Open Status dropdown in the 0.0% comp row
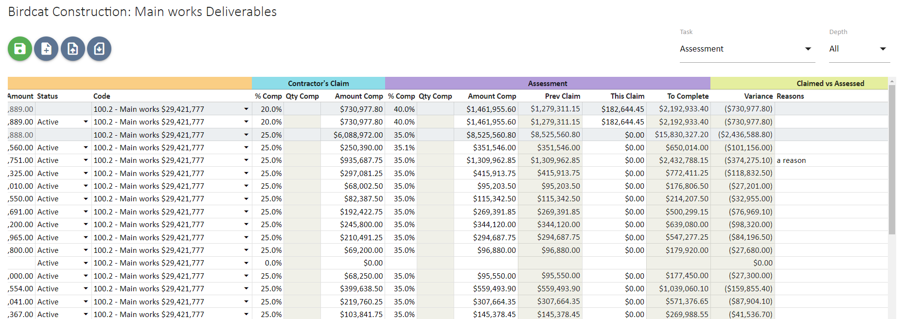This screenshot has width=902, height=319. tap(86, 263)
